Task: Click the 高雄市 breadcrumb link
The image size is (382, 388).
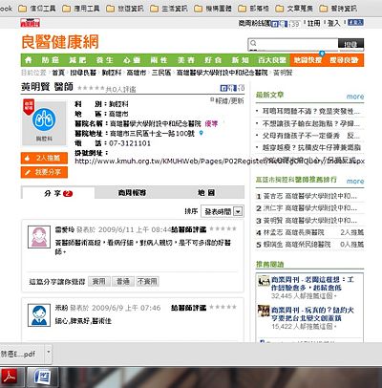Action: tap(137, 73)
